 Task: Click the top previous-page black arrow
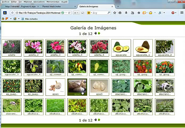[96, 33]
